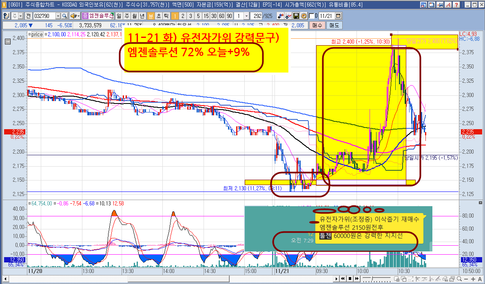Screen dimensions: 485x284
Task: Click the screen layout icon in title bar
Action: [x=424, y=4]
